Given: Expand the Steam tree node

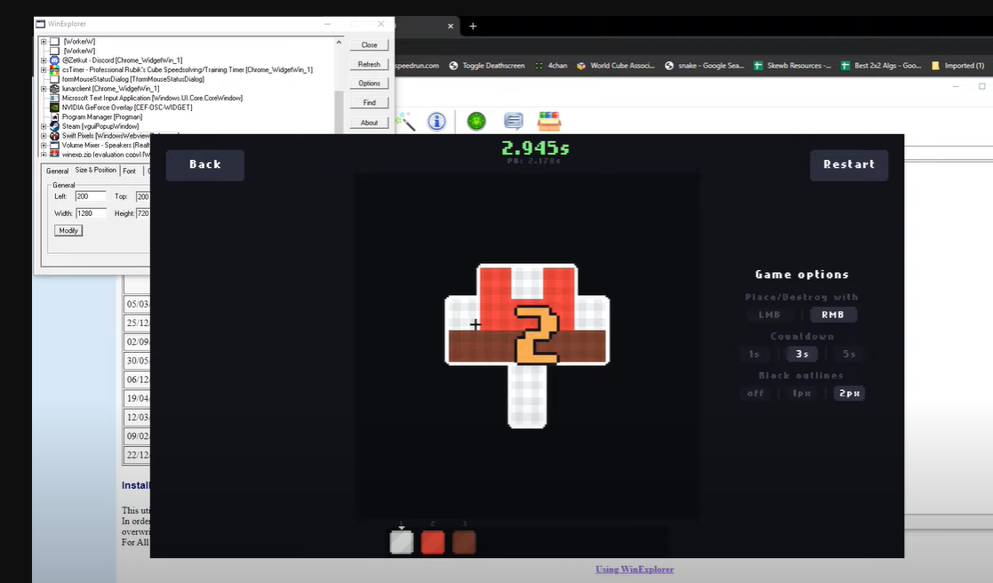Looking at the screenshot, I should 44,126.
